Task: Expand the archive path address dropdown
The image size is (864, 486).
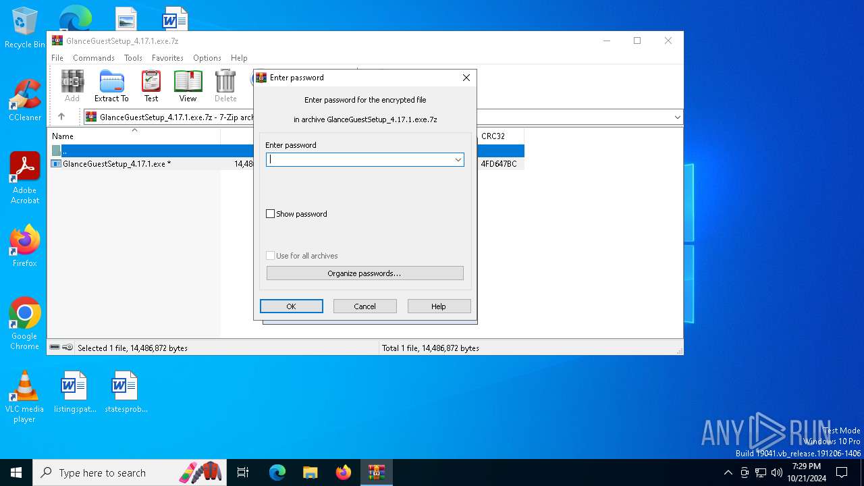Action: point(677,117)
